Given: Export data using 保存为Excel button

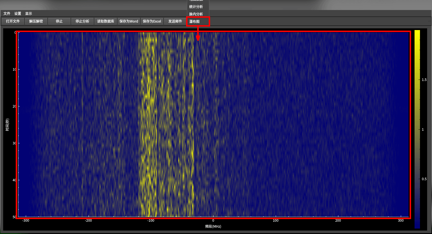Looking at the screenshot, I should [x=152, y=21].
